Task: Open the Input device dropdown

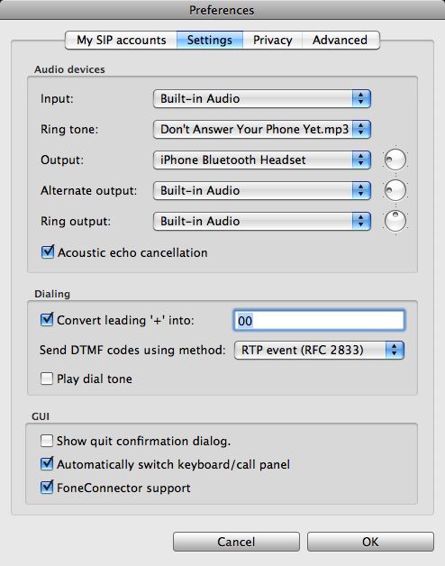Action: [262, 98]
